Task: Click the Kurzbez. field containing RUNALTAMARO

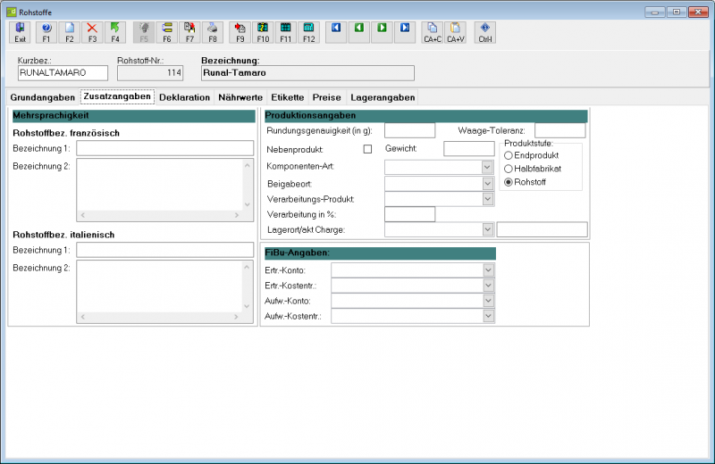Action: click(63, 73)
